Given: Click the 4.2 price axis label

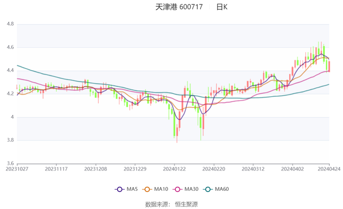Looking at the screenshot, I should coord(10,94).
